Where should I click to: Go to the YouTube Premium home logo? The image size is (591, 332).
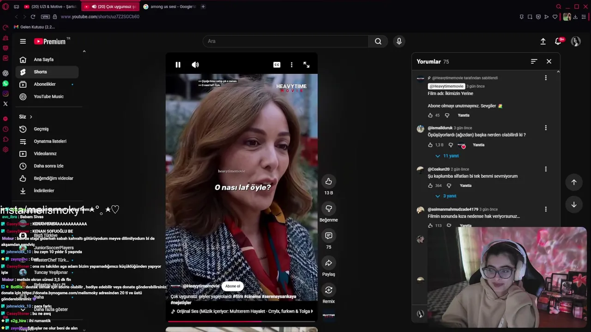(50, 41)
